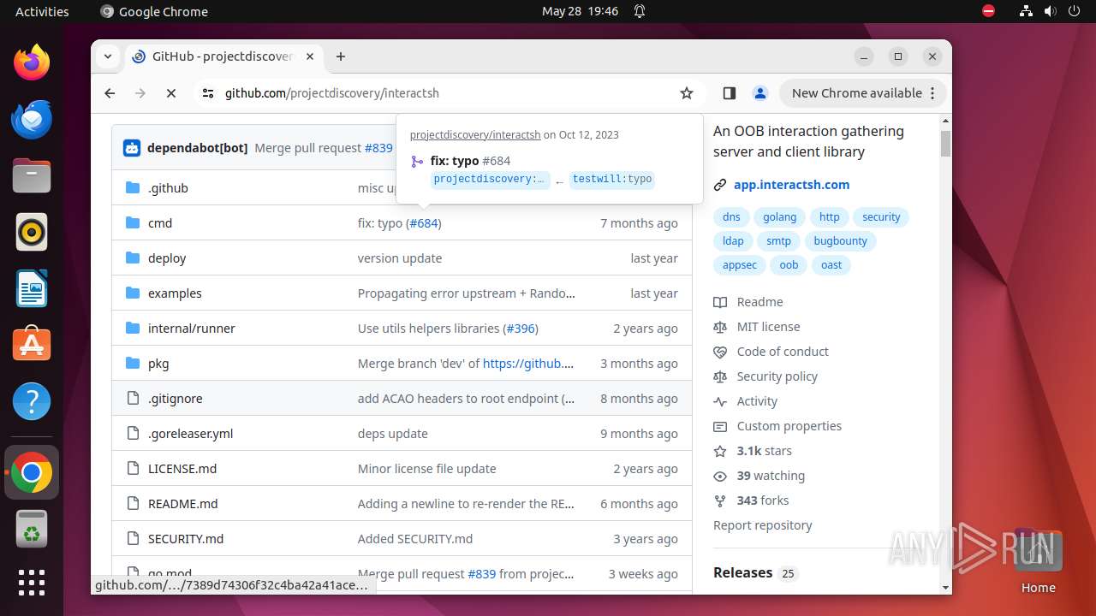Screen dimensions: 1096x616
Task: Open the Chrome profile avatar
Action: pos(759,93)
